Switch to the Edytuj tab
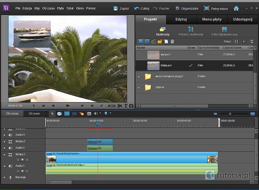Viewport: 259px width, 190px height. point(181,19)
